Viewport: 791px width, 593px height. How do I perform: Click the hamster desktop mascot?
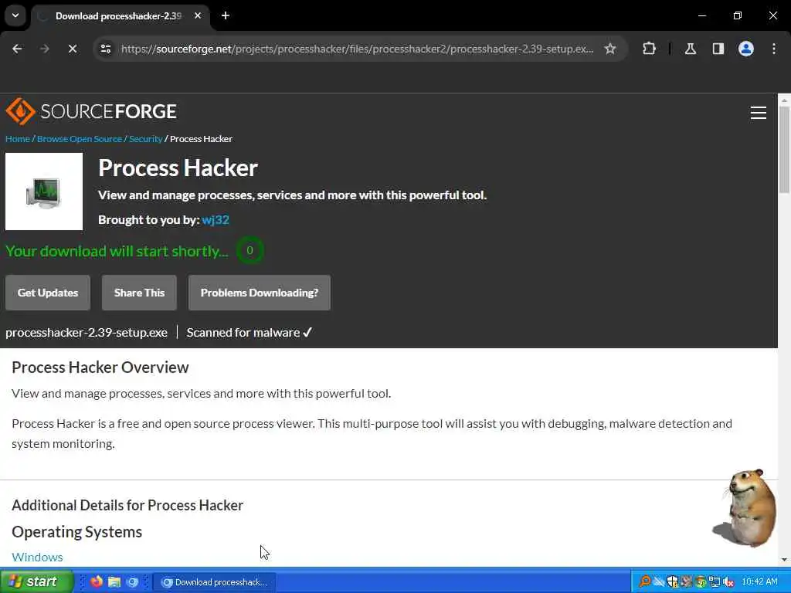point(745,508)
